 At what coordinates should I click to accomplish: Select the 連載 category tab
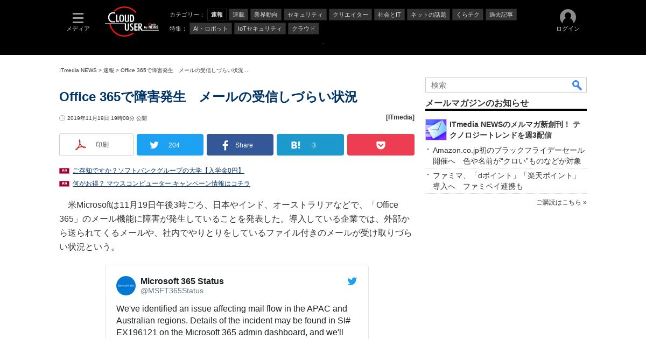(238, 15)
